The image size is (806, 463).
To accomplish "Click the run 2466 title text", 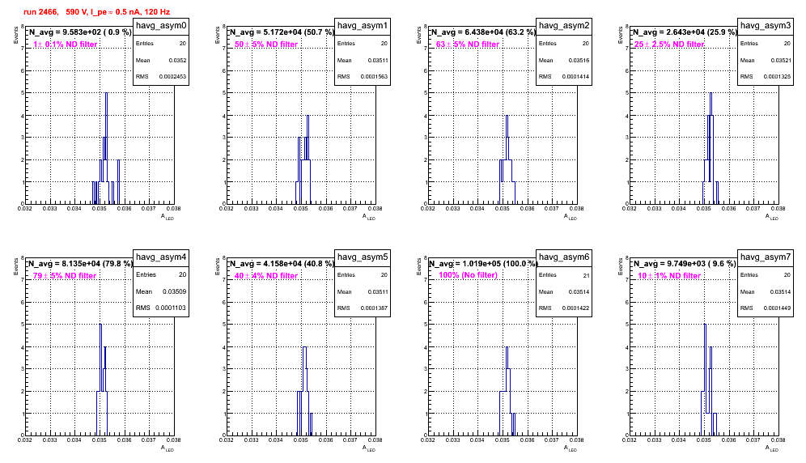I will 96,12.
